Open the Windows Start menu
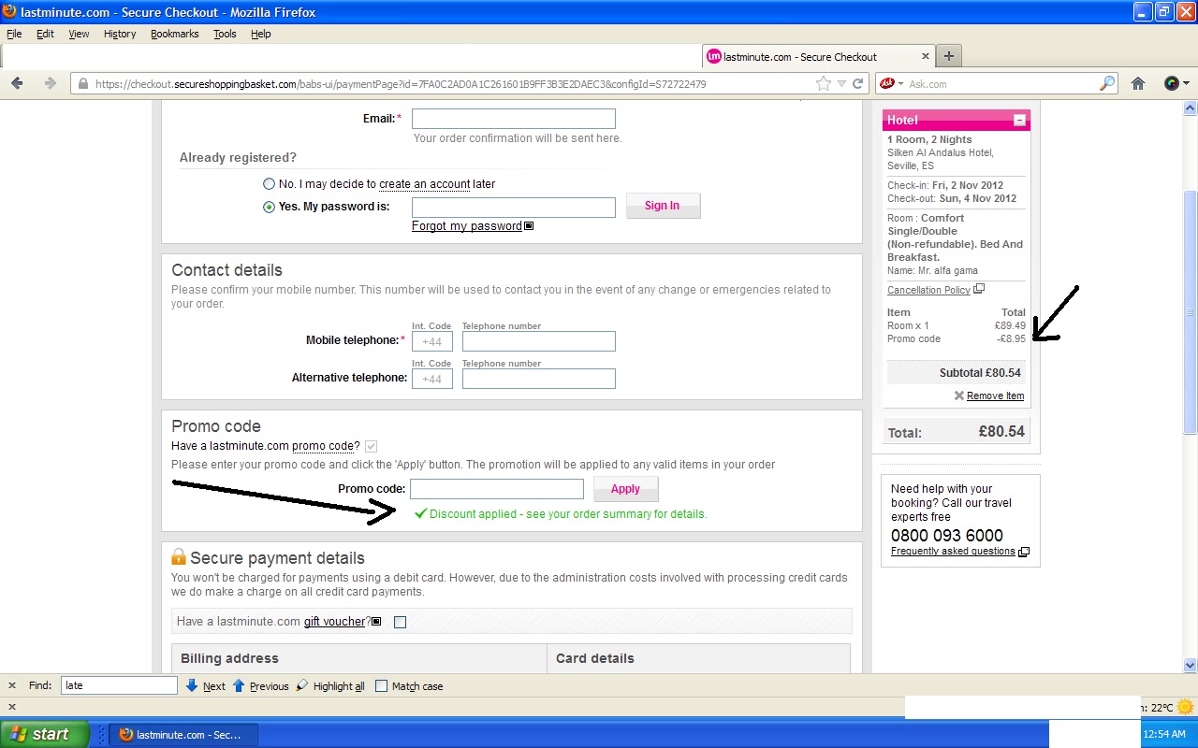Viewport: 1198px width, 748px height. [x=45, y=735]
